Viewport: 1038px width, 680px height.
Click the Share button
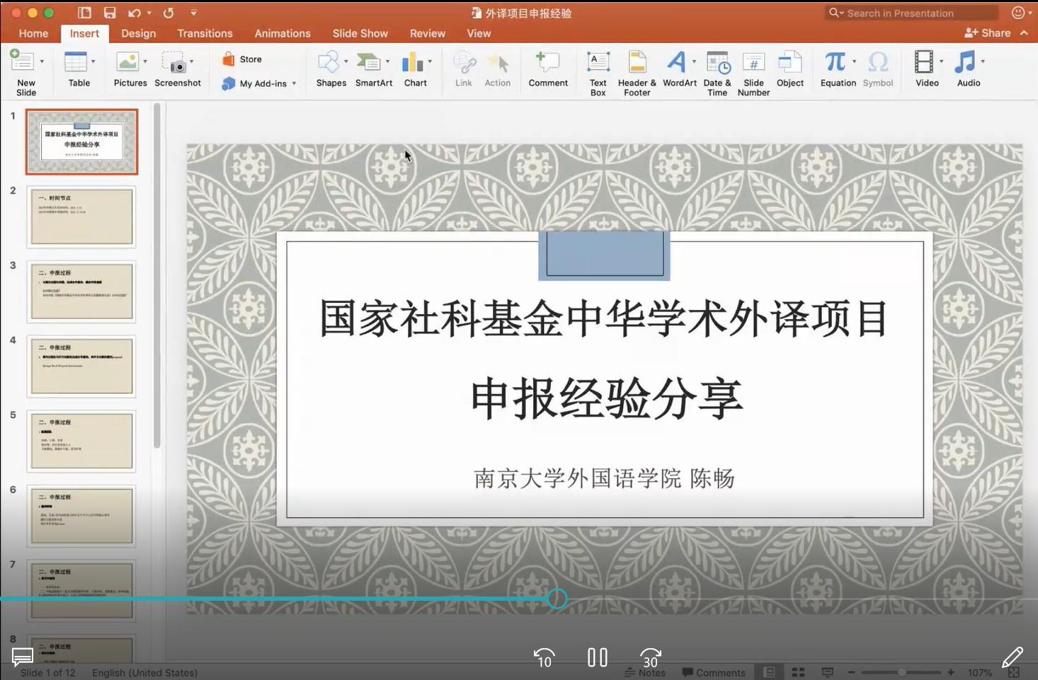(x=988, y=33)
